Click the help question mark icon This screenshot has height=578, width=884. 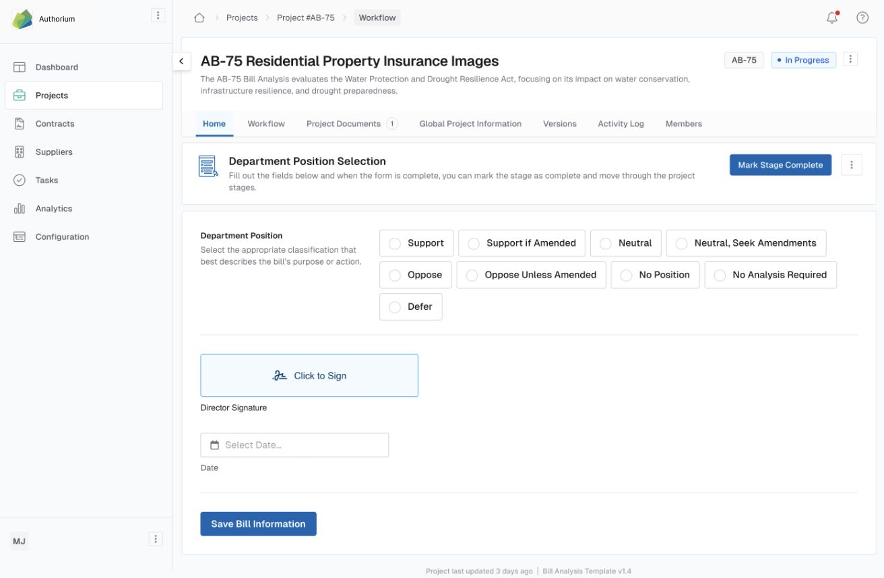click(x=862, y=18)
